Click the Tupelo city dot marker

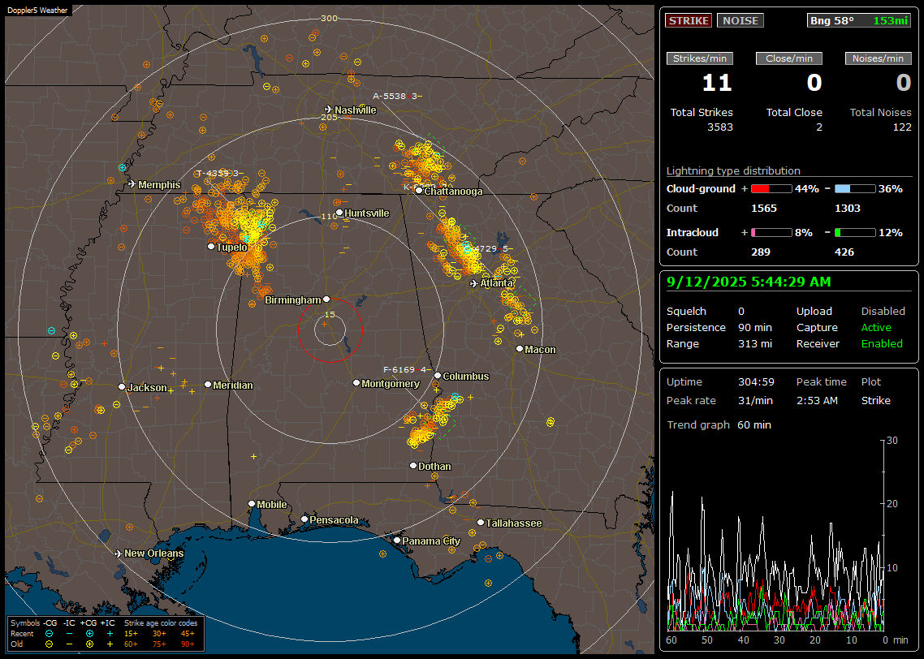pos(212,247)
